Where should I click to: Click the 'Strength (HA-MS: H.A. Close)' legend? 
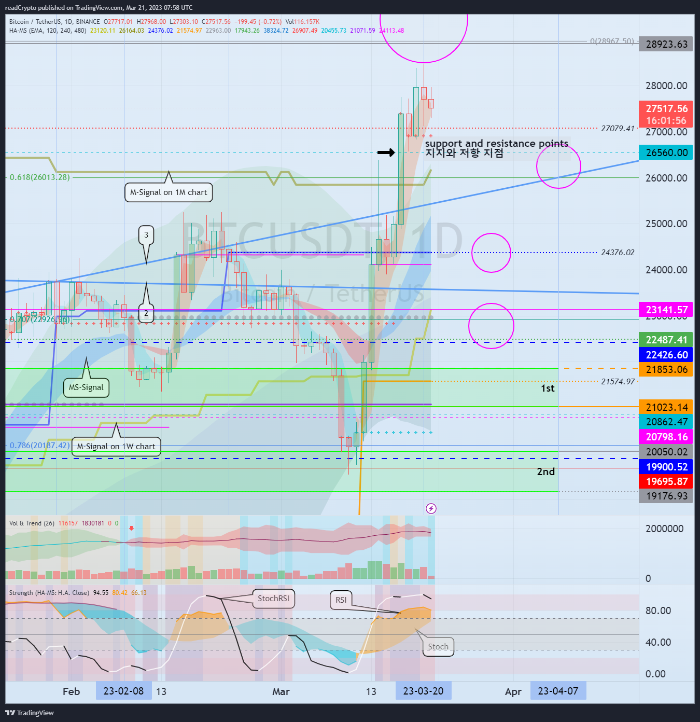pos(49,593)
